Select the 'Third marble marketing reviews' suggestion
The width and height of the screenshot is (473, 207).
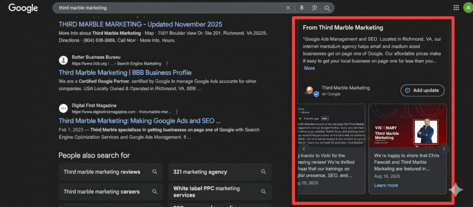[x=111, y=172]
